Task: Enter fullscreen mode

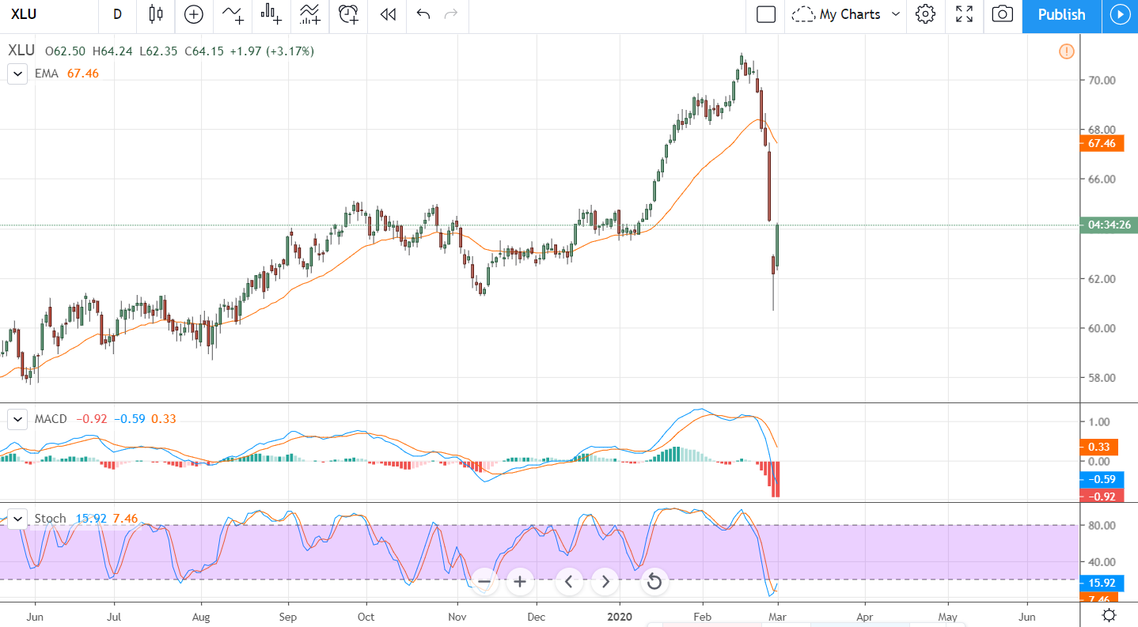Action: [x=964, y=14]
